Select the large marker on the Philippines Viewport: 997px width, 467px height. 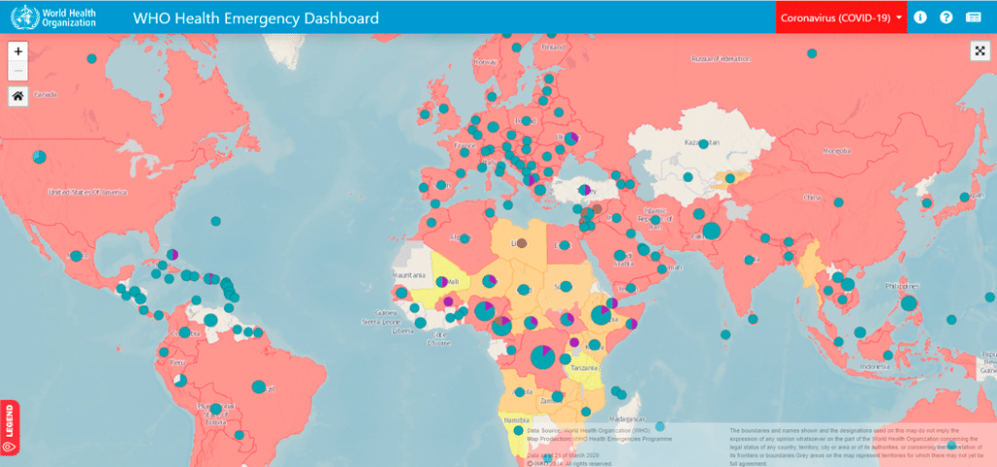coord(909,304)
